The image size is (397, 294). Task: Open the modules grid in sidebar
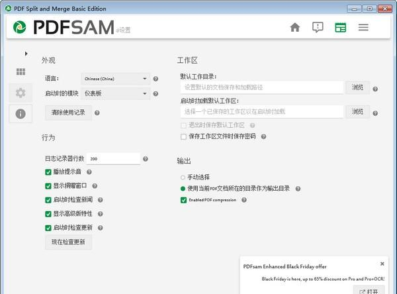coord(21,72)
